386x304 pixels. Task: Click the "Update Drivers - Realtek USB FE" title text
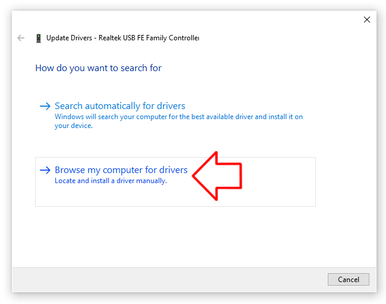pyautogui.click(x=122, y=38)
